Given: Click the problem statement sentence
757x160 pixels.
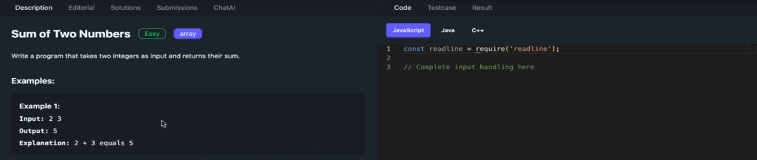Looking at the screenshot, I should pos(126,56).
